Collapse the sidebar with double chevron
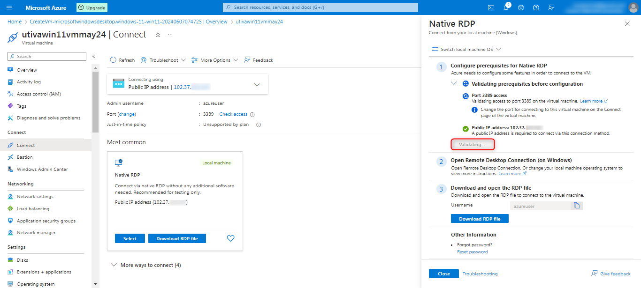The width and height of the screenshot is (641, 288). pyautogui.click(x=93, y=57)
